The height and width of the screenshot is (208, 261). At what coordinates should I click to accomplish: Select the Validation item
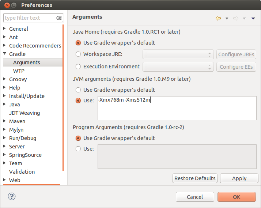22,172
